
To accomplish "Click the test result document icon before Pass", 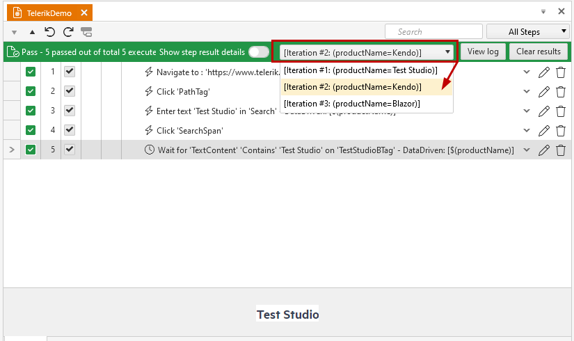I will (13, 52).
